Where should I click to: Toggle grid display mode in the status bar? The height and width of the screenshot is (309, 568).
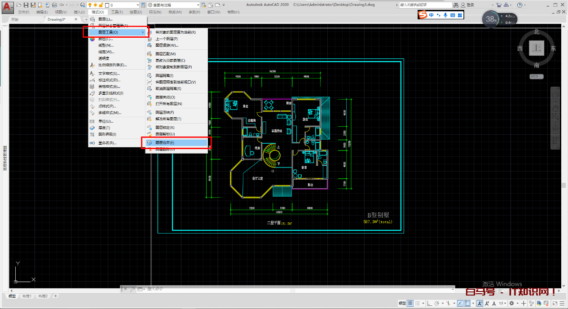[410, 304]
